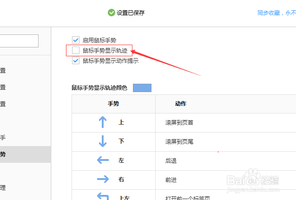The height and width of the screenshot is (200, 296).
Task: Select the highlighted sidebar item ending in 势
Action: (25, 154)
